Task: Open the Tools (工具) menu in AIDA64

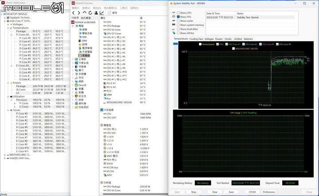Action: point(124,8)
